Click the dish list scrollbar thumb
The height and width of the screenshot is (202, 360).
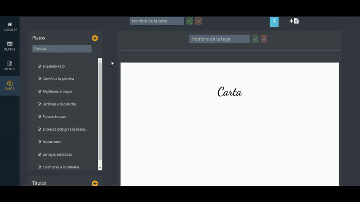[100, 111]
